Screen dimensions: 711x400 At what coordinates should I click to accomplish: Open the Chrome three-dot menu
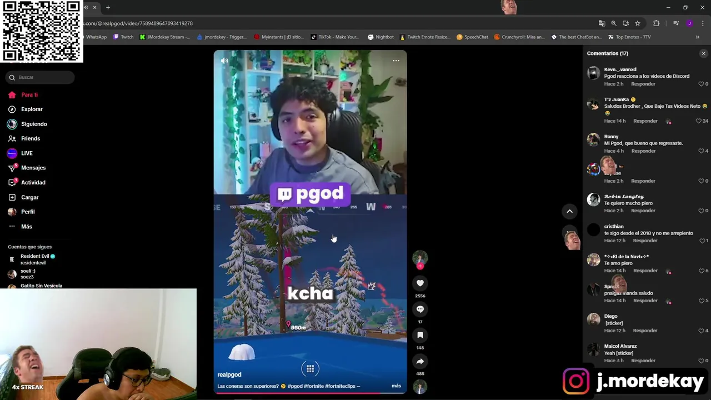[x=703, y=23]
